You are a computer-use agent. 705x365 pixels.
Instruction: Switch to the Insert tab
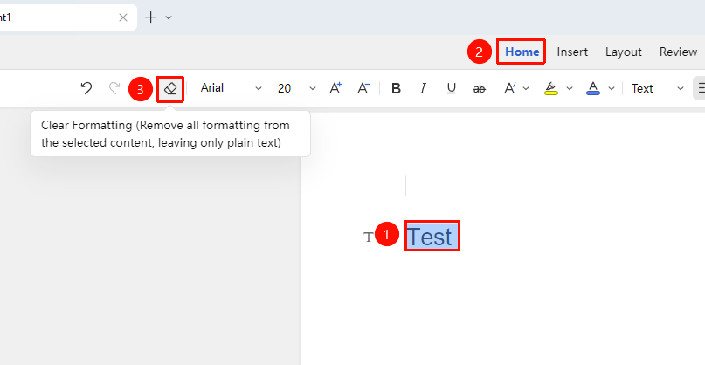coord(572,52)
